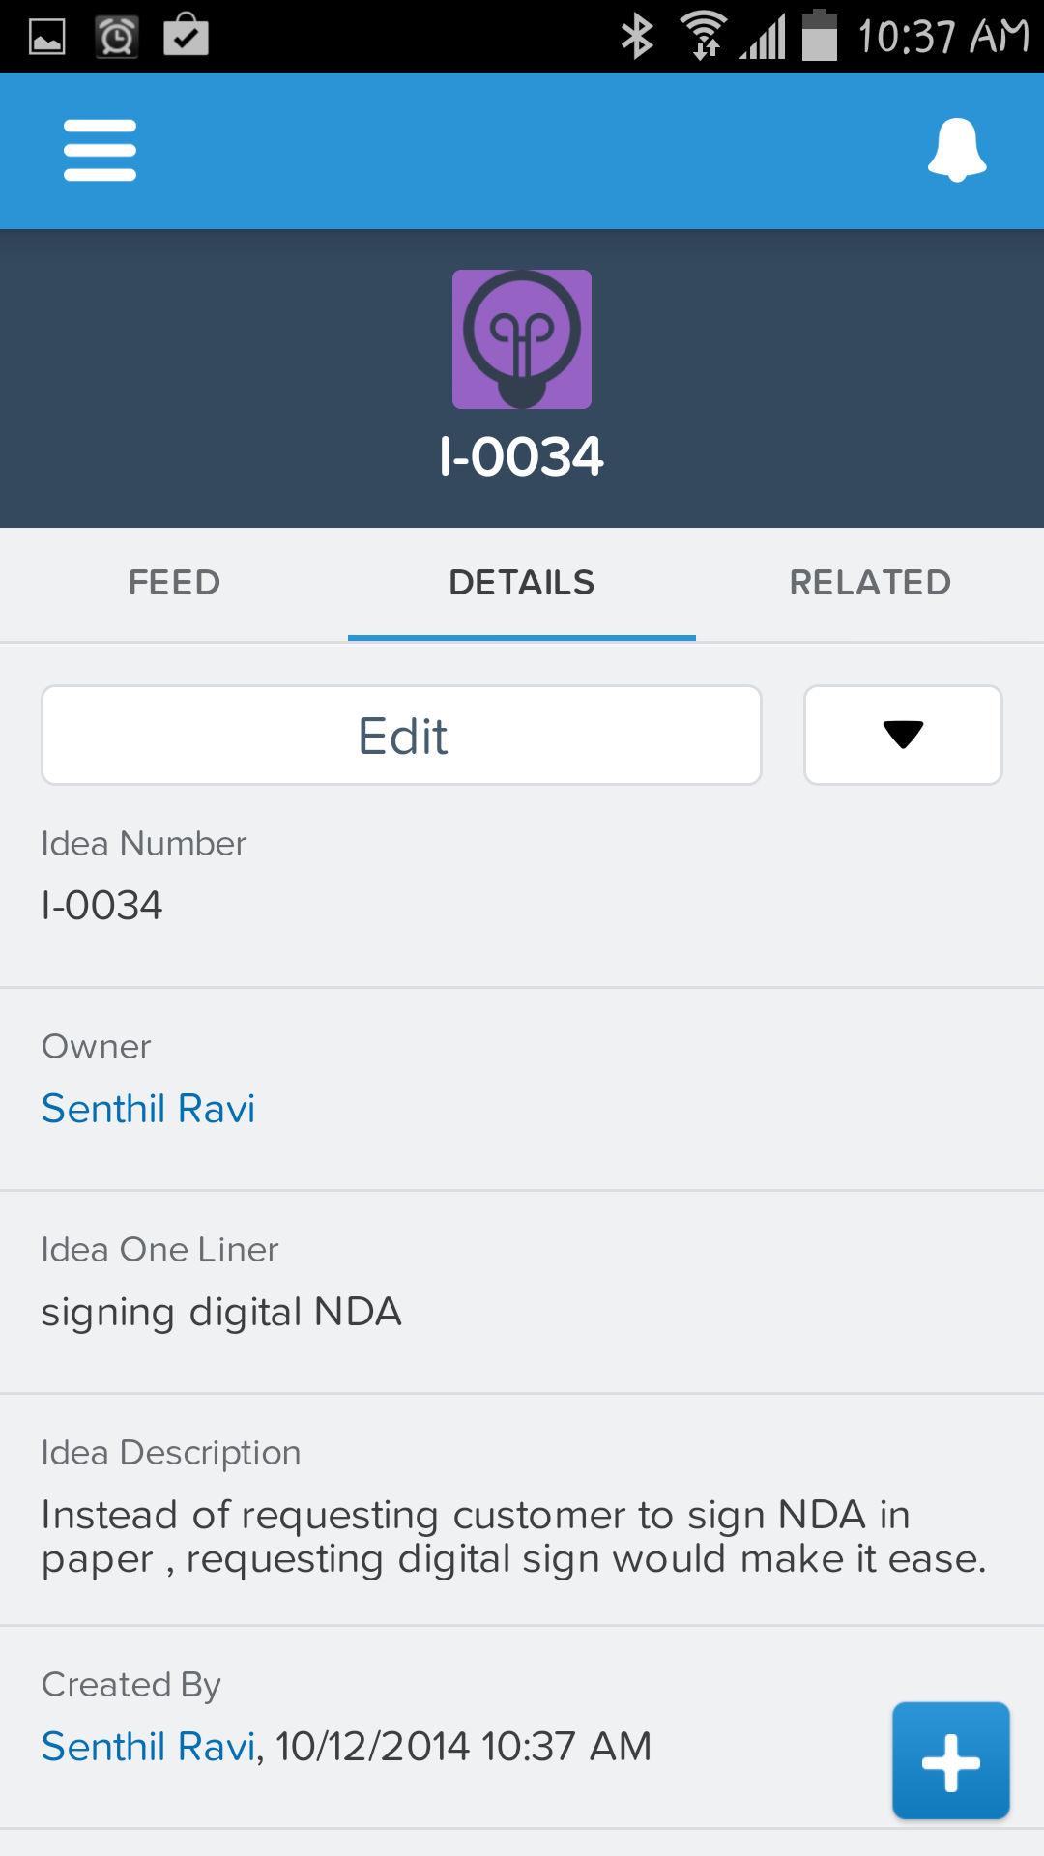This screenshot has height=1856, width=1044.
Task: Expand more actions dropdown arrow
Action: point(903,736)
